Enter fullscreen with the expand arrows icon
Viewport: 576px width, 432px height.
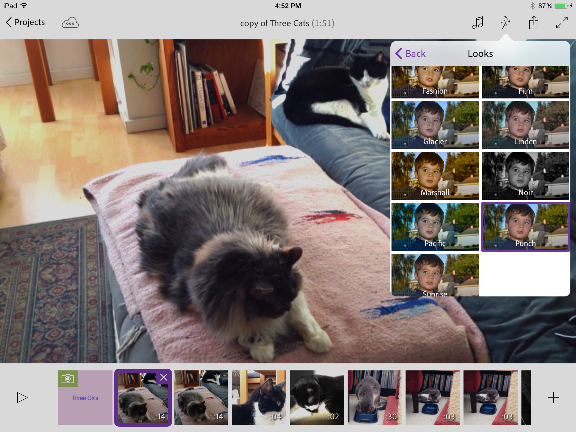(x=562, y=22)
